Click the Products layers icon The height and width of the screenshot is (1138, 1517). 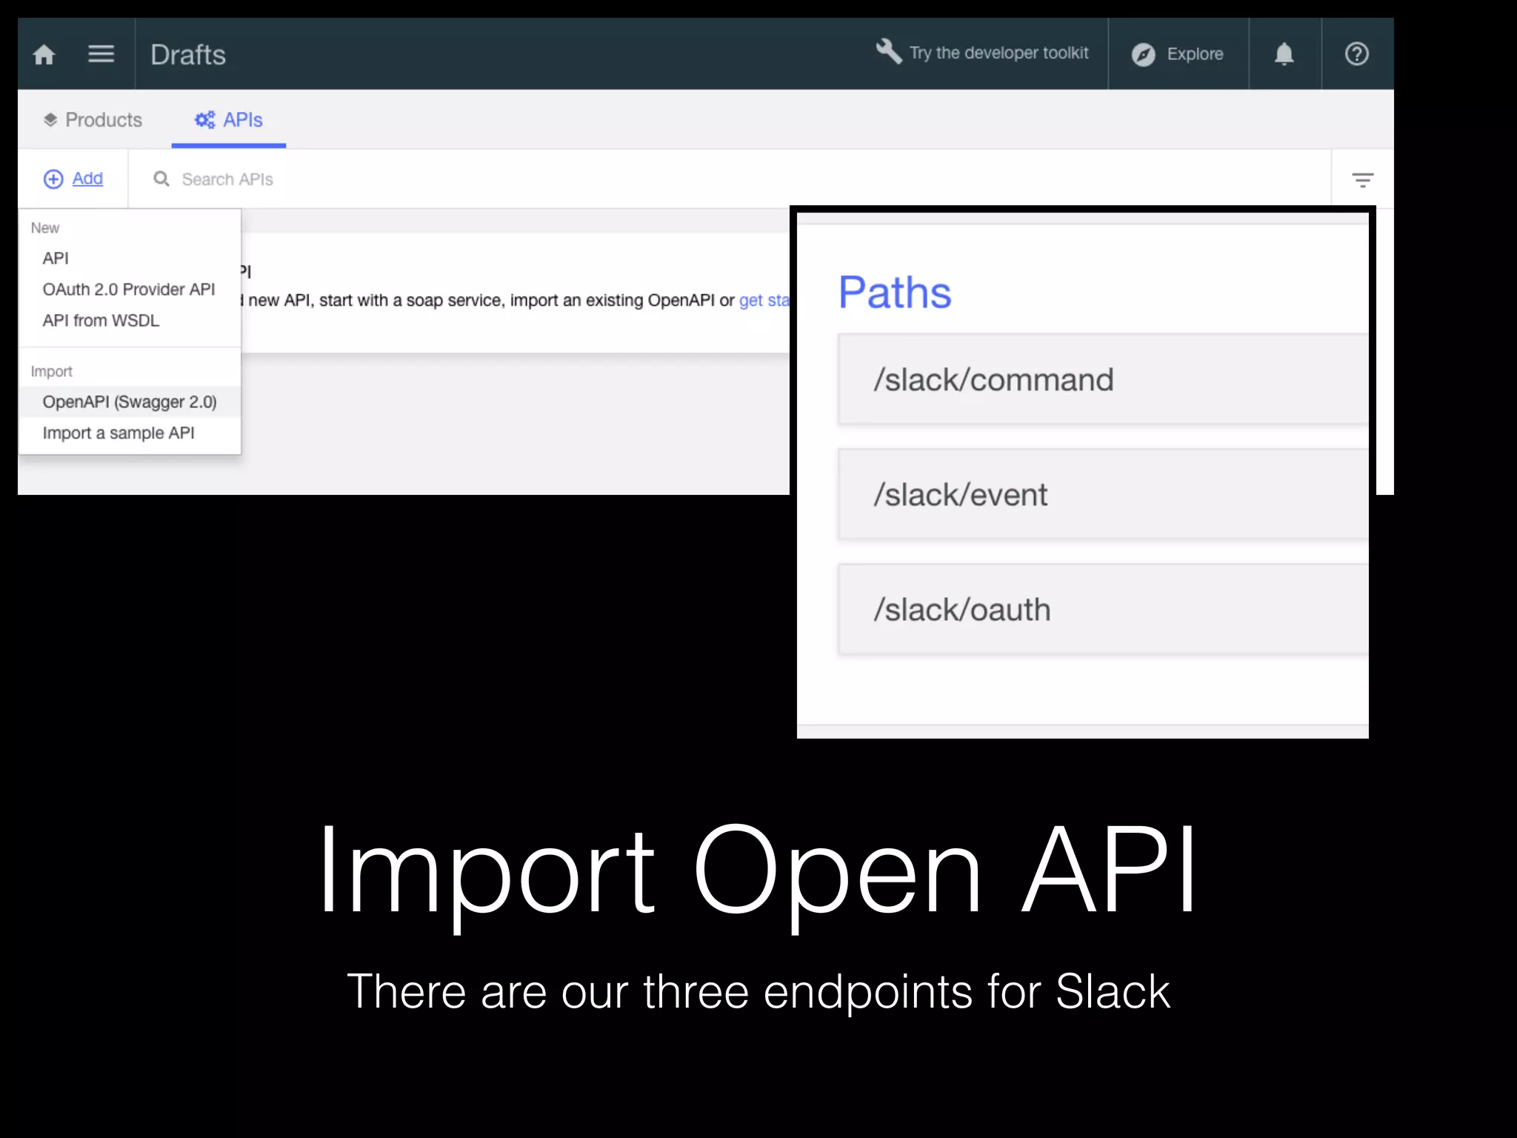pyautogui.click(x=50, y=120)
